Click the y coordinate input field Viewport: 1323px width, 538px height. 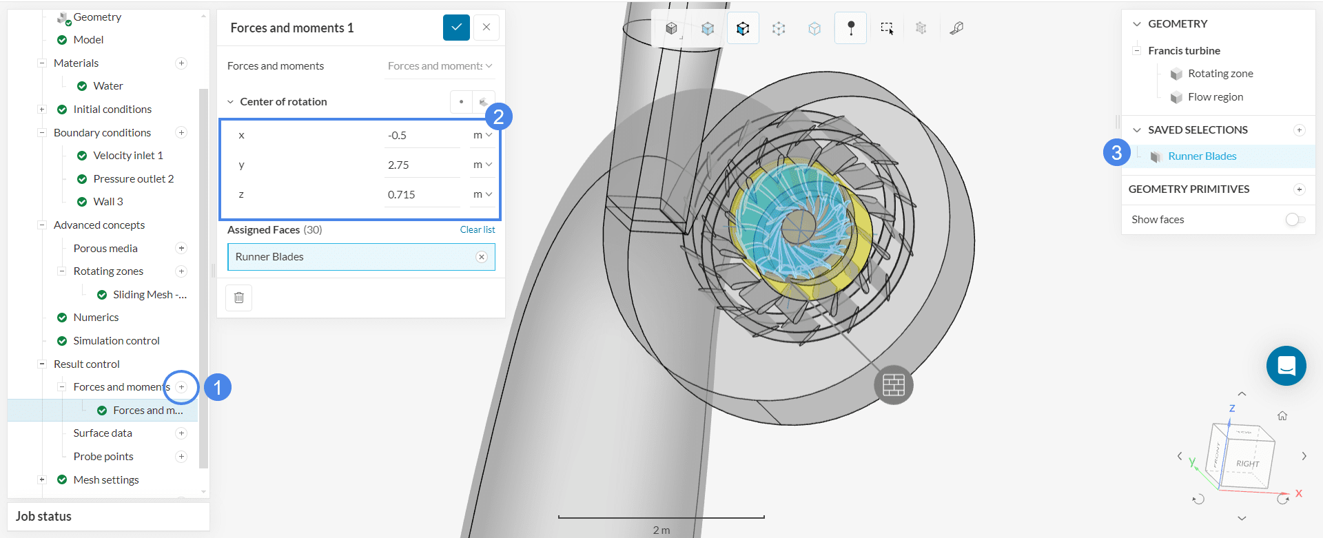coord(421,165)
